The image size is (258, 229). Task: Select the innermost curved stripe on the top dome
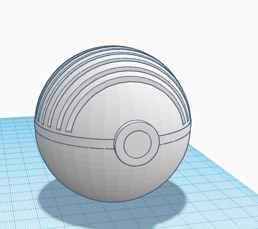point(130,79)
